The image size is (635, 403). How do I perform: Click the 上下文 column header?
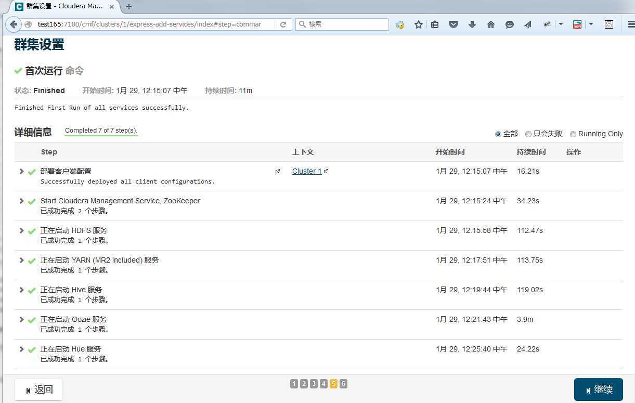(303, 152)
